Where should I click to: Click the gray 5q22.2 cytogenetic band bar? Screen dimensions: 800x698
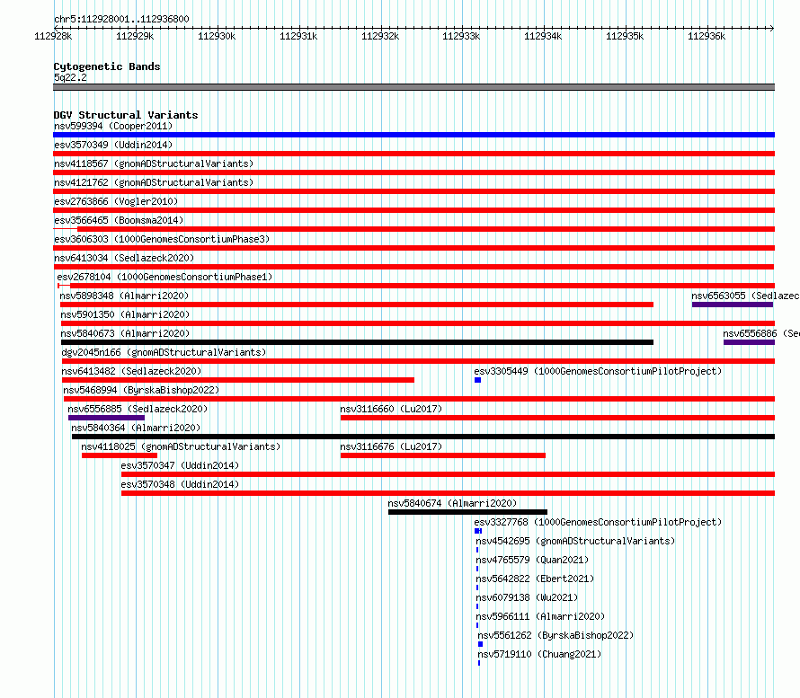click(x=413, y=88)
